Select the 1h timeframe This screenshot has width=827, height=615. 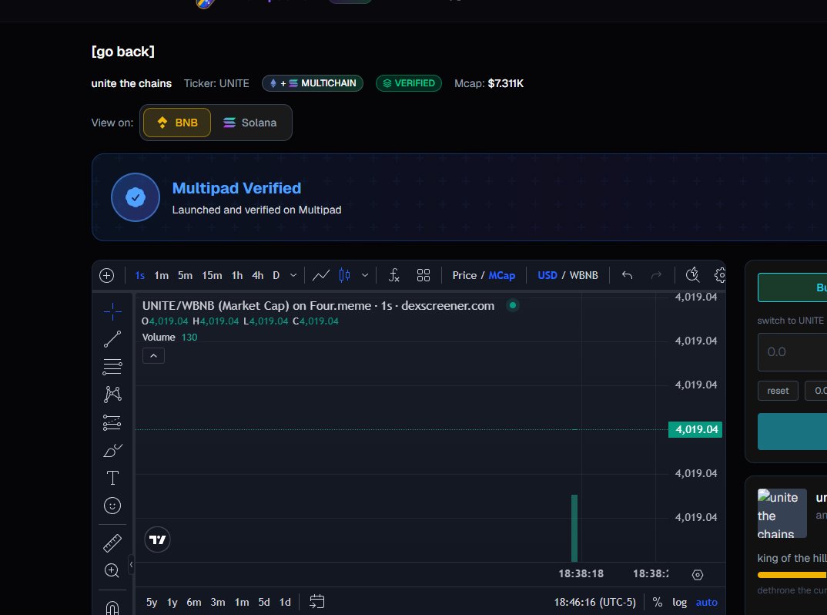(x=237, y=276)
